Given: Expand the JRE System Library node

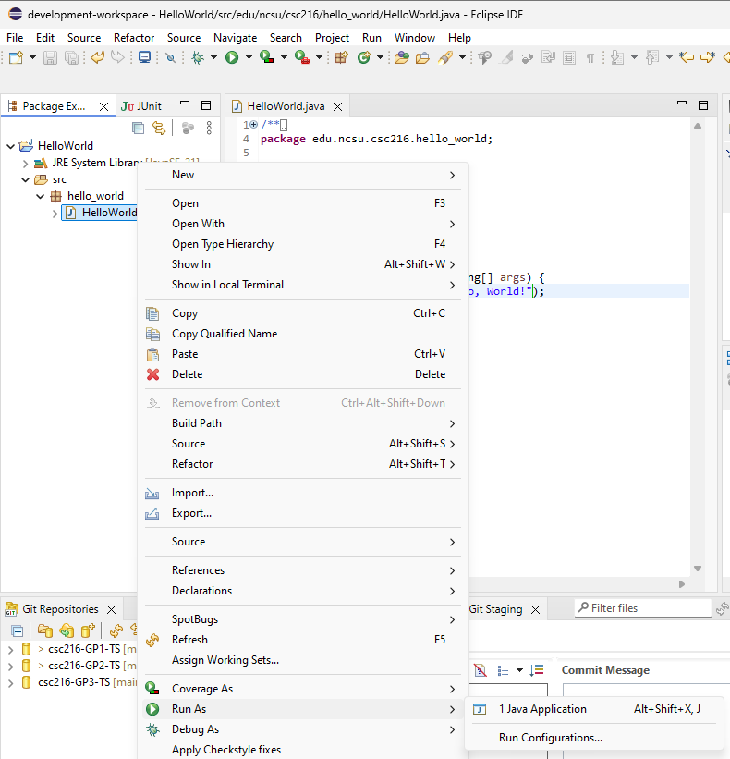Looking at the screenshot, I should (25, 164).
